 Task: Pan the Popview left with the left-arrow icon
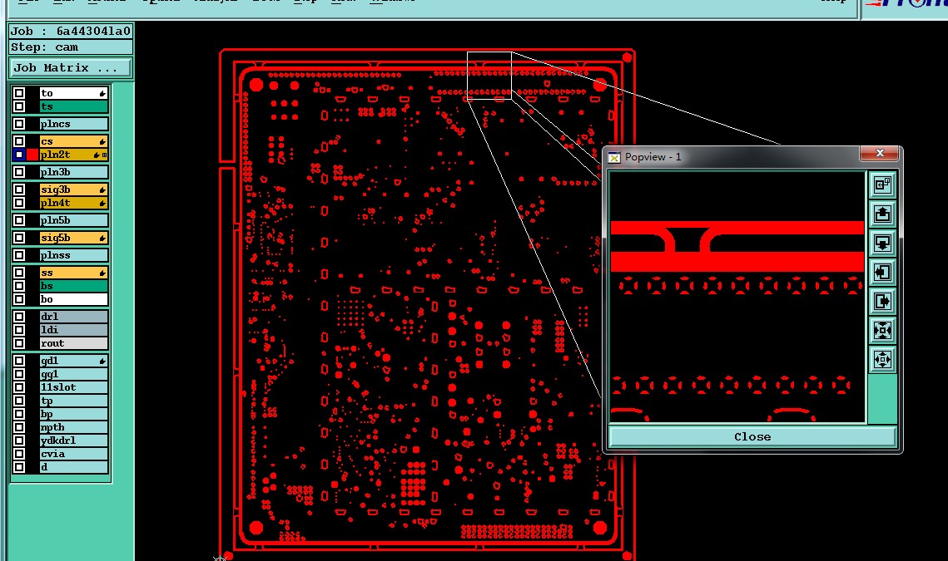click(x=882, y=272)
